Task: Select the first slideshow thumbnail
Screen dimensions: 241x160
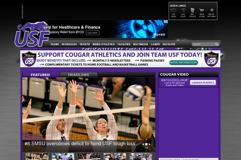Action: [x=37, y=156]
